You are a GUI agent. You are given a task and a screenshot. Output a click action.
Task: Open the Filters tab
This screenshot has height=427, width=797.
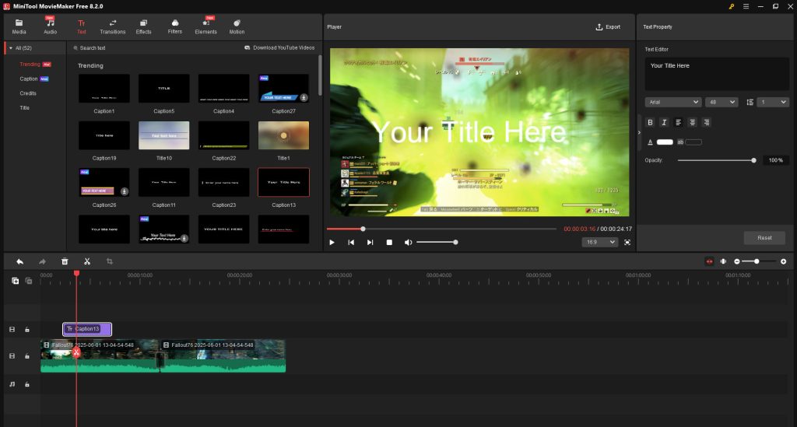[175, 26]
